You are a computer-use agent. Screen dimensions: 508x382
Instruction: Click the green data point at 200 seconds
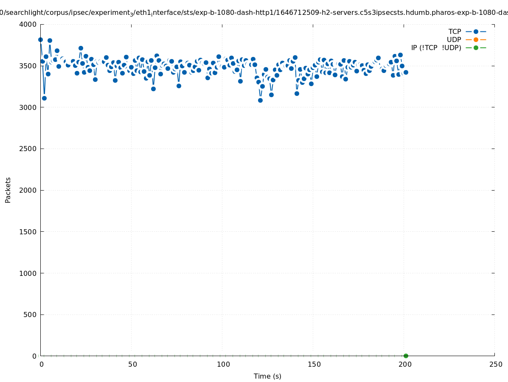tap(406, 356)
